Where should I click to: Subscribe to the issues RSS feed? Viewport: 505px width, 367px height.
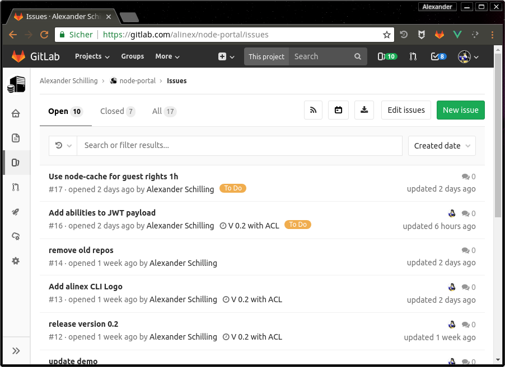pos(313,110)
